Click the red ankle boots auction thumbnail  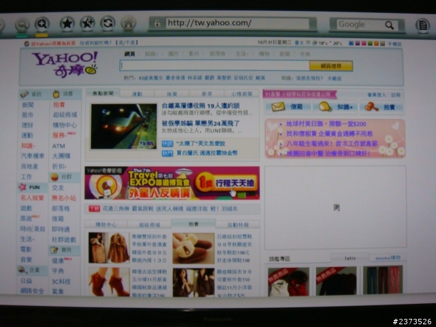[x=109, y=282]
